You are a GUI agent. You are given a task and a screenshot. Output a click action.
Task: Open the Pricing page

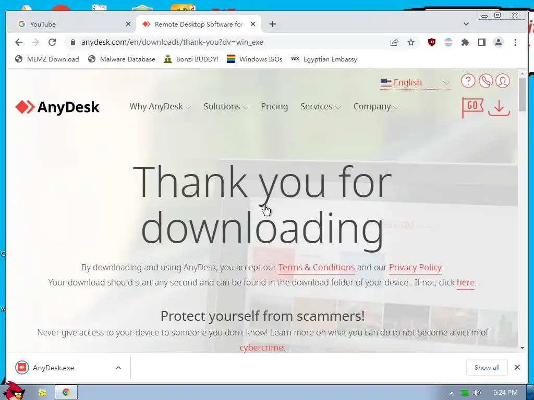click(x=274, y=106)
